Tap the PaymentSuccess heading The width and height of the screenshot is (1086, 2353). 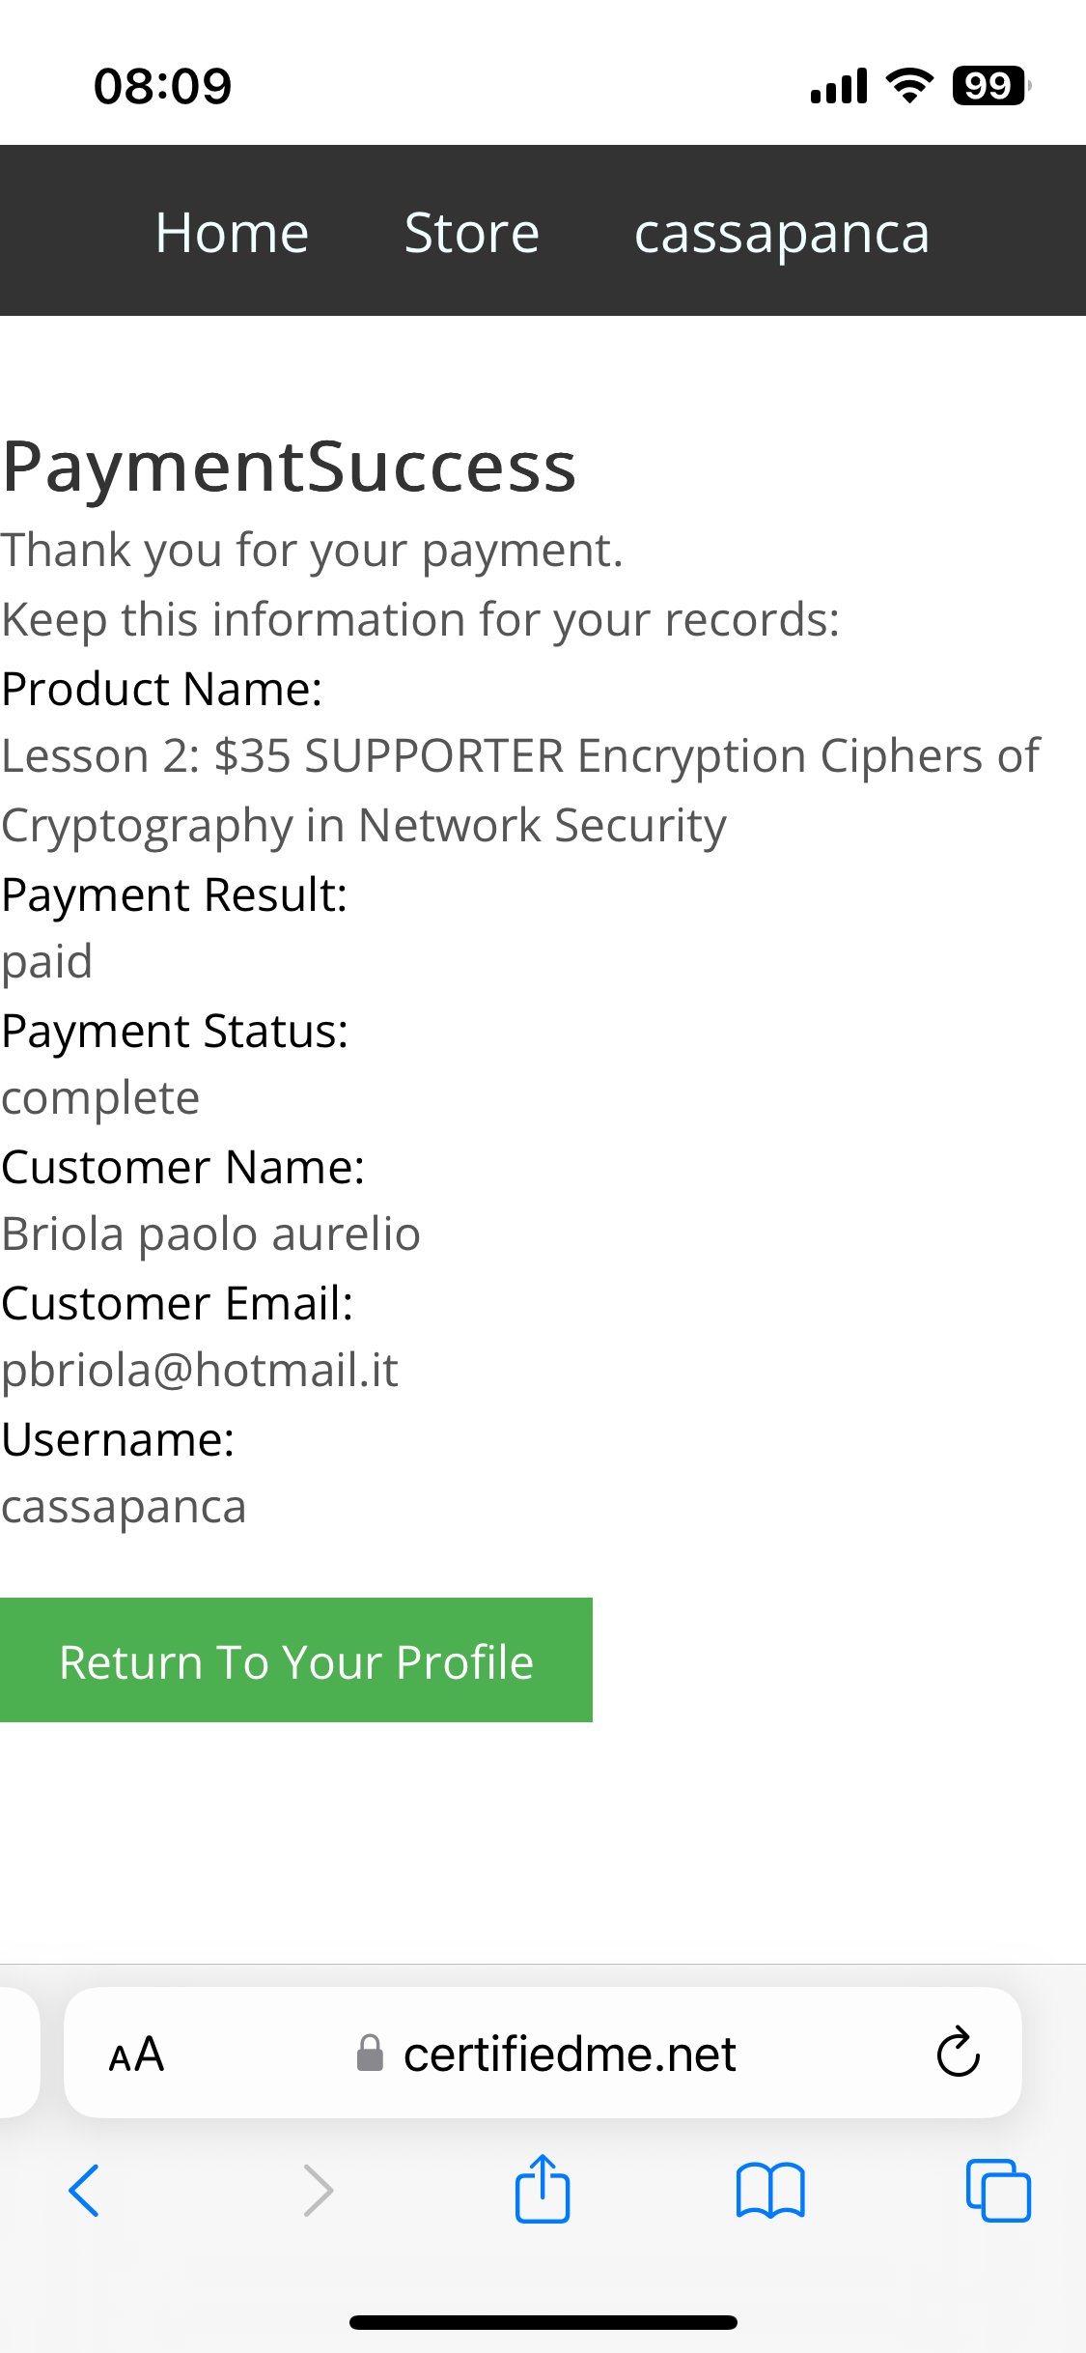coord(289,468)
